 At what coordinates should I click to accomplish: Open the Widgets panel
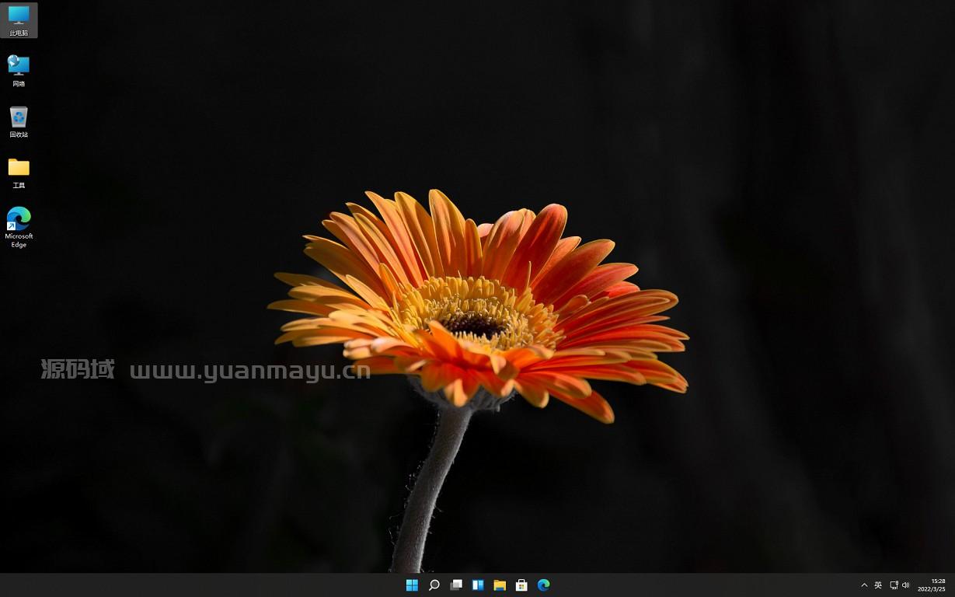[478, 585]
